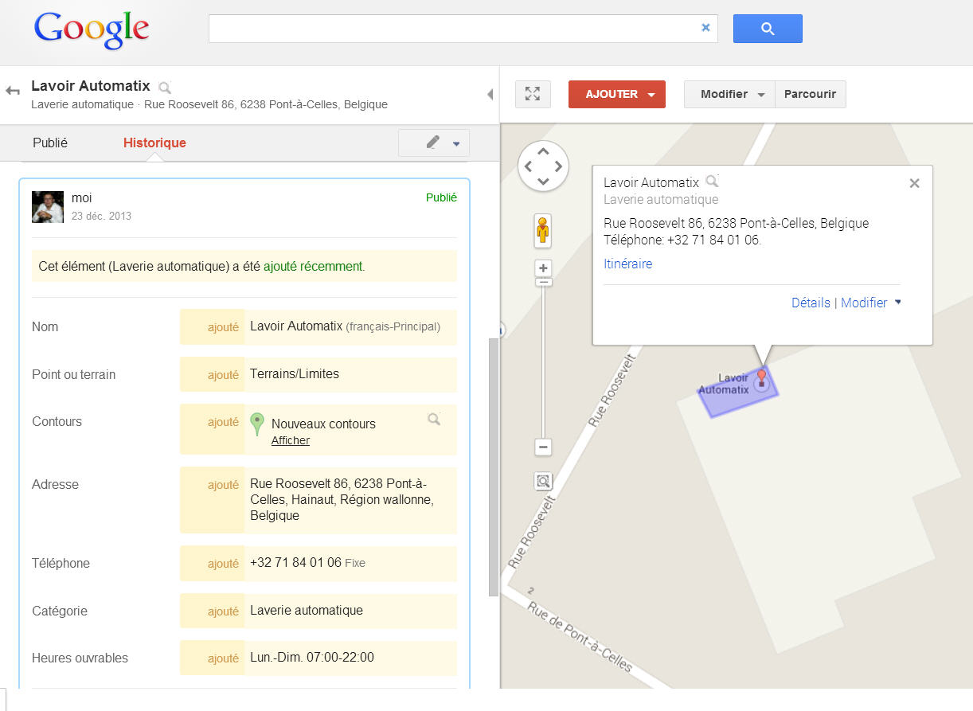Zoom out with the minus button
Screen dimensions: 973x711
click(543, 447)
